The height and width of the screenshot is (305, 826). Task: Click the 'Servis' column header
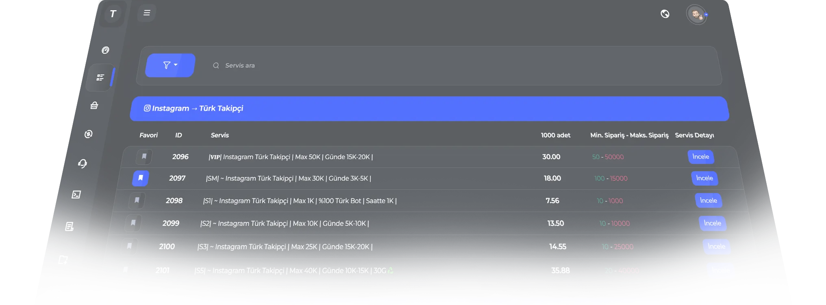tap(220, 135)
